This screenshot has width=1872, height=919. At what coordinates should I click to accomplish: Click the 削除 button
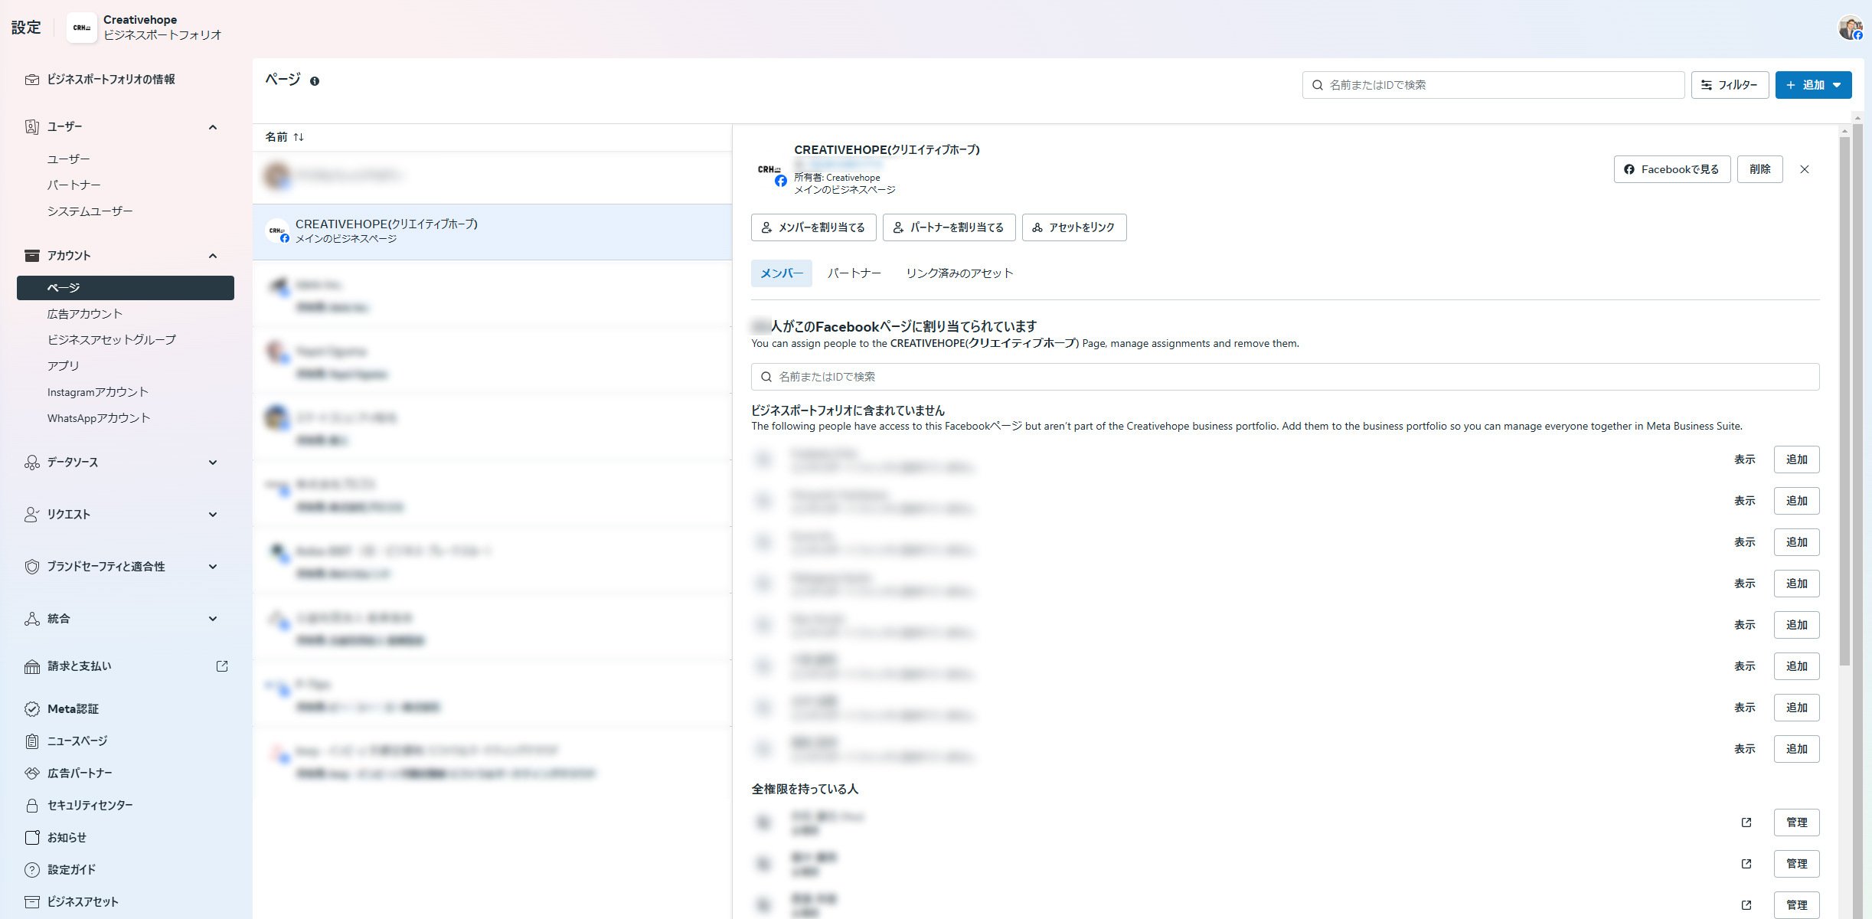click(x=1759, y=169)
